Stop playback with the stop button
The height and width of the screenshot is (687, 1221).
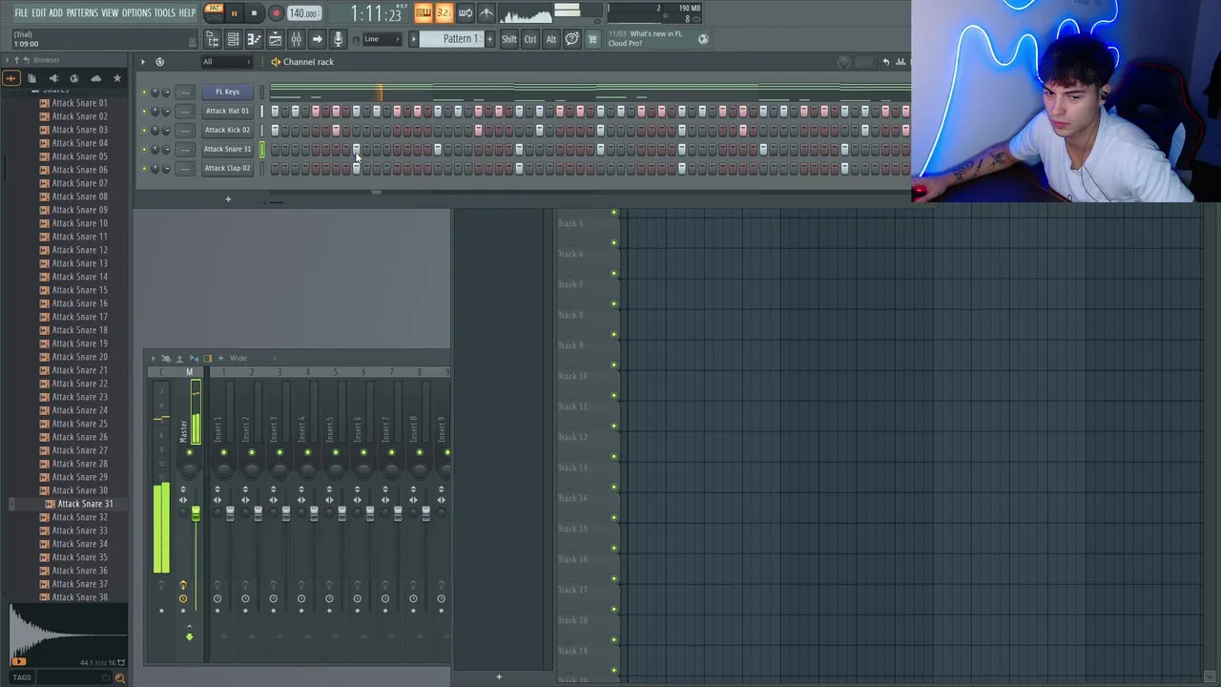(254, 13)
